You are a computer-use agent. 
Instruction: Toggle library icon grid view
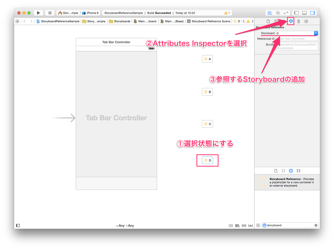(258, 225)
